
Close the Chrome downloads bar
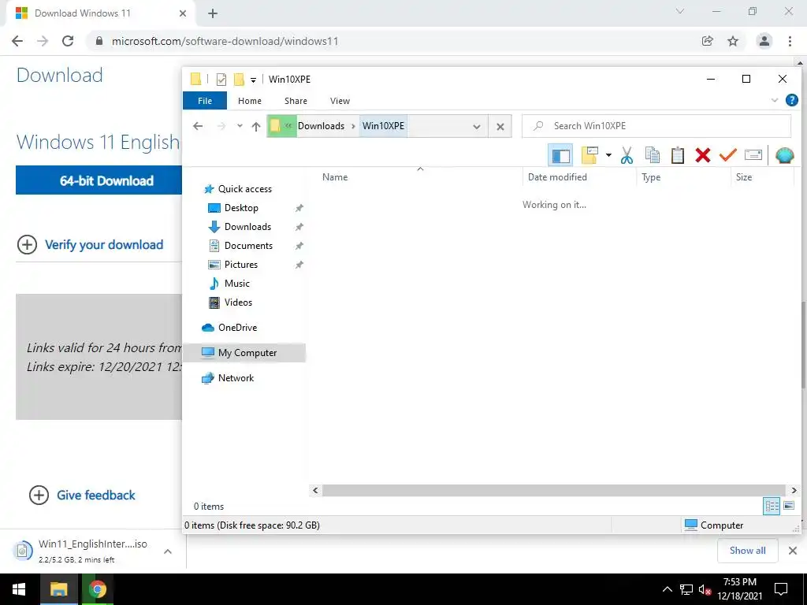793,551
